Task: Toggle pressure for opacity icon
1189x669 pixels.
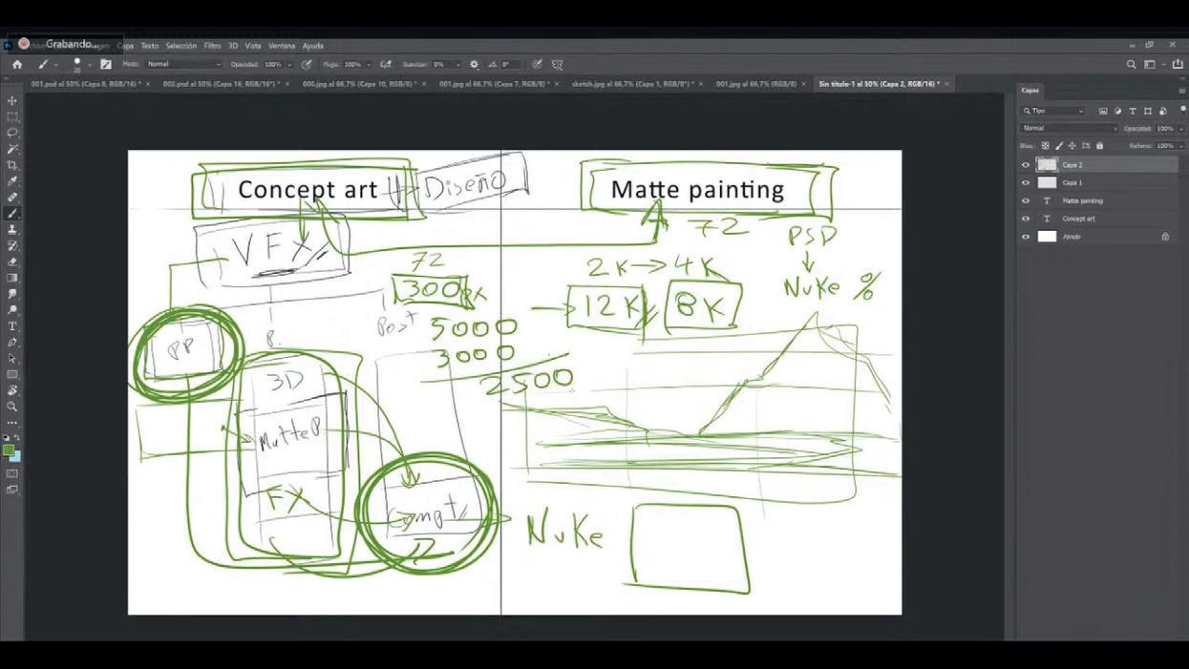Action: (307, 65)
